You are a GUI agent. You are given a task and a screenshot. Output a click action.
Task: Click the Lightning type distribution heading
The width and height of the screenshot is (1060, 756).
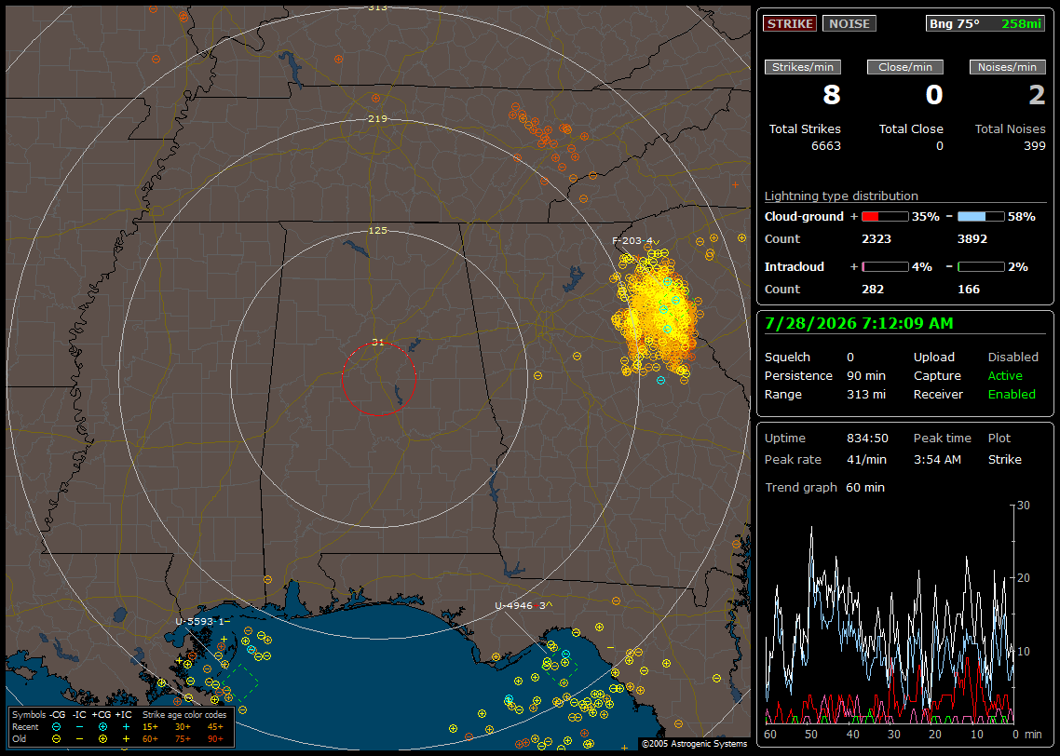(x=841, y=196)
